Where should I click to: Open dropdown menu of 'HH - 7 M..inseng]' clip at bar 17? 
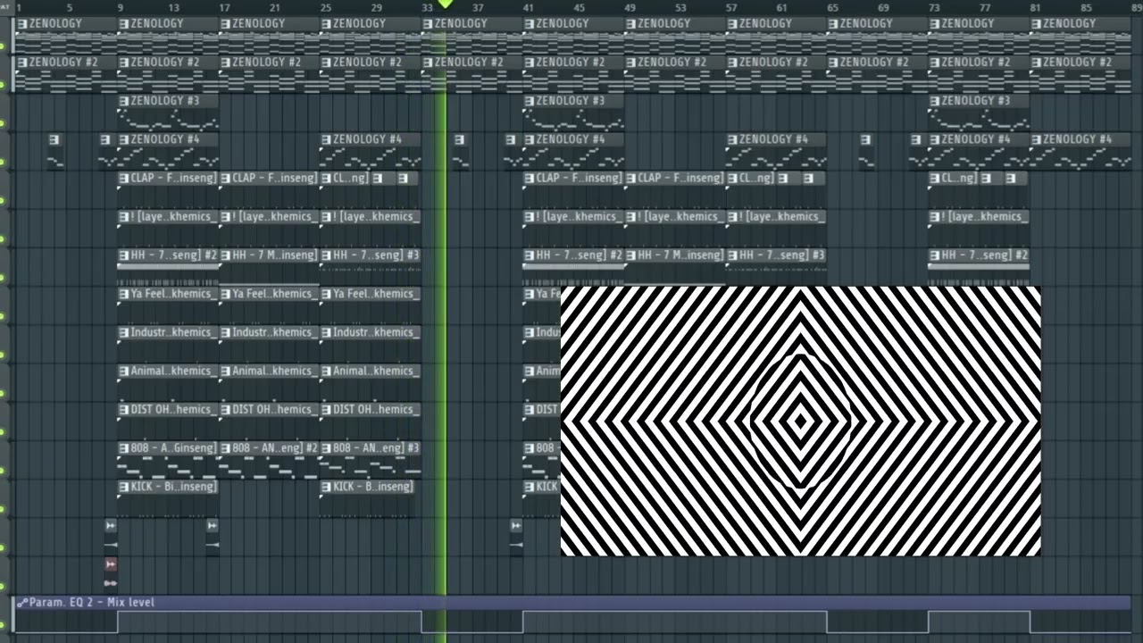point(226,255)
